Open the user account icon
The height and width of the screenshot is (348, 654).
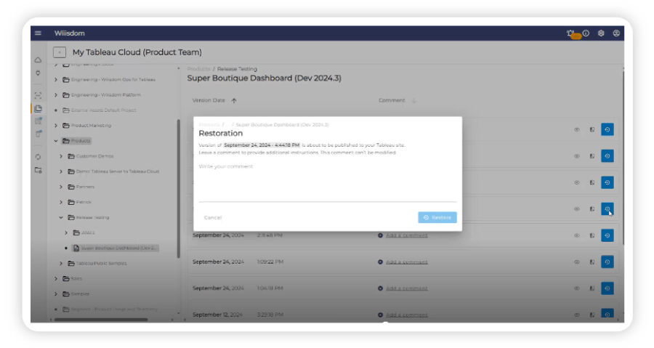tap(616, 33)
